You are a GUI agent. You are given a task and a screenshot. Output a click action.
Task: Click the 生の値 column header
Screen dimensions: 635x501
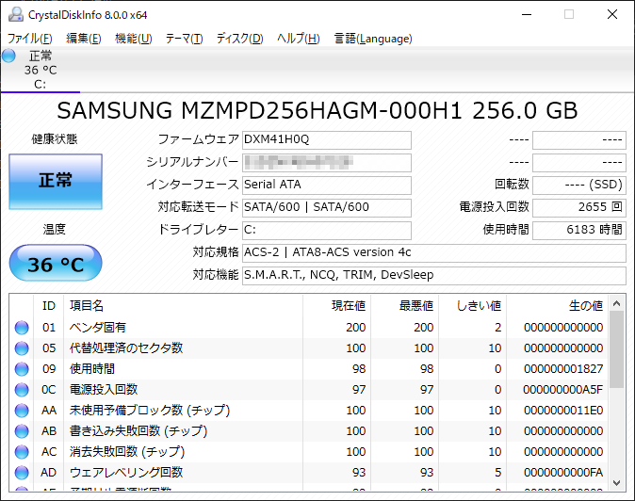click(x=557, y=305)
